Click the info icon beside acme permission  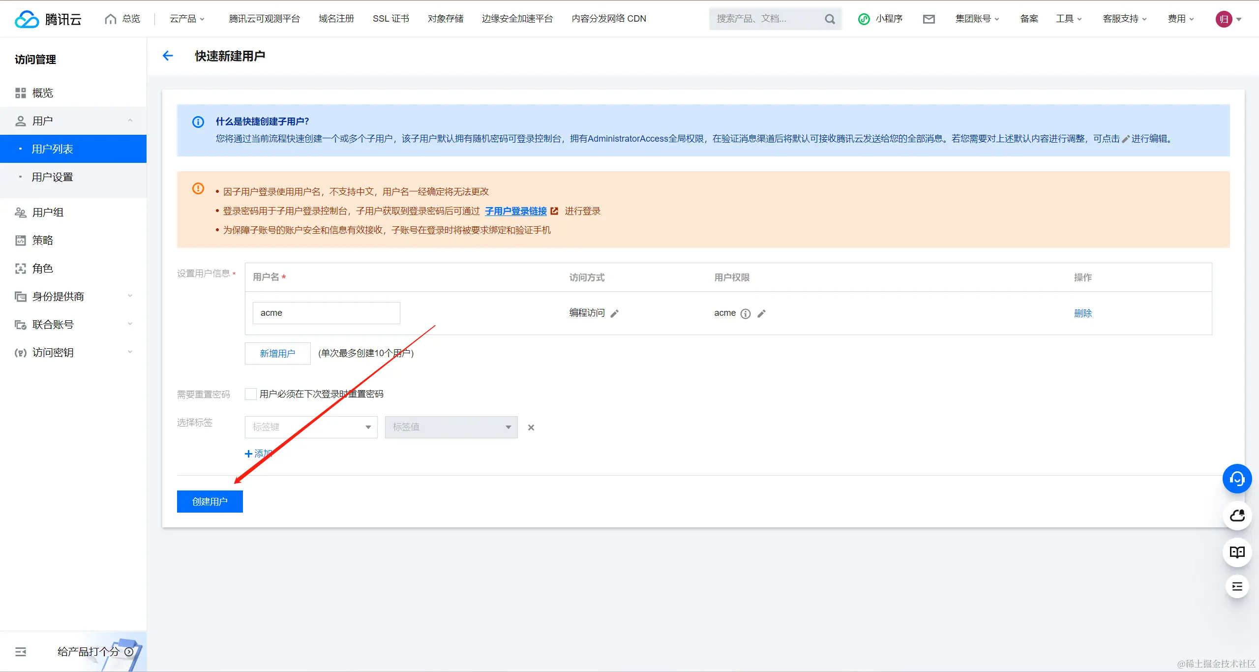click(746, 313)
